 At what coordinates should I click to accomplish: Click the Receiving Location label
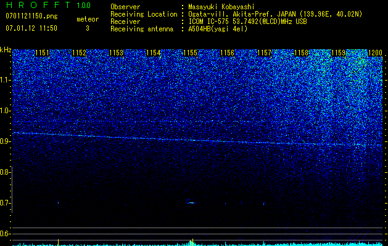pos(144,14)
